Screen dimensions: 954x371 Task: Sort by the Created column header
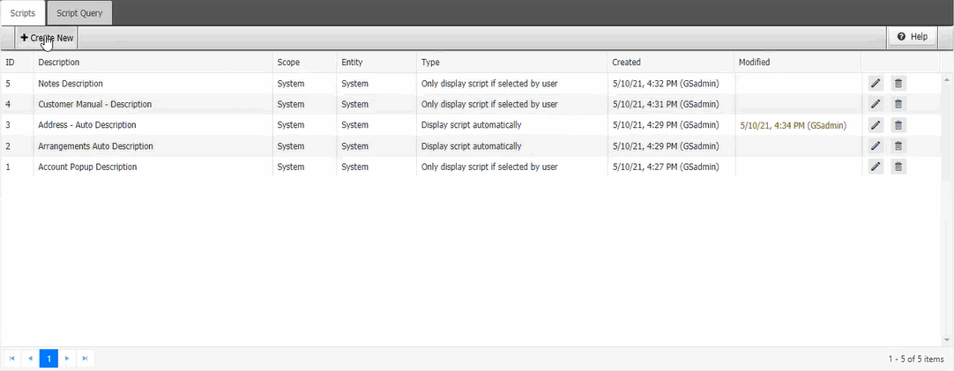626,63
